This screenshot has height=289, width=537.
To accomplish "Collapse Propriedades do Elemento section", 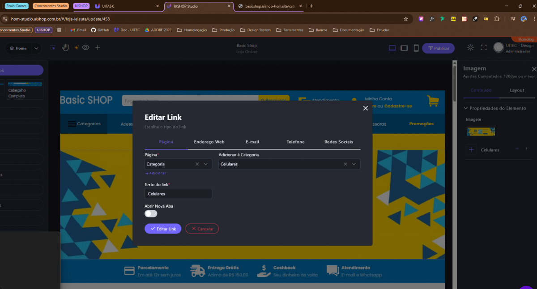I will point(465,108).
